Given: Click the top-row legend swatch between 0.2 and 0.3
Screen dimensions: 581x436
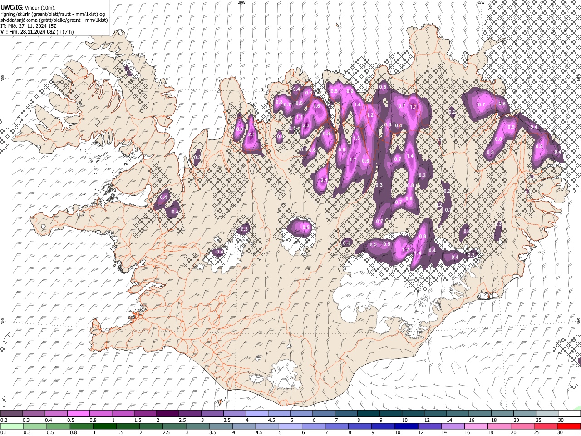Looking at the screenshot, I should tap(12, 413).
